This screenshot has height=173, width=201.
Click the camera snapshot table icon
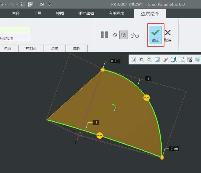(190, 59)
